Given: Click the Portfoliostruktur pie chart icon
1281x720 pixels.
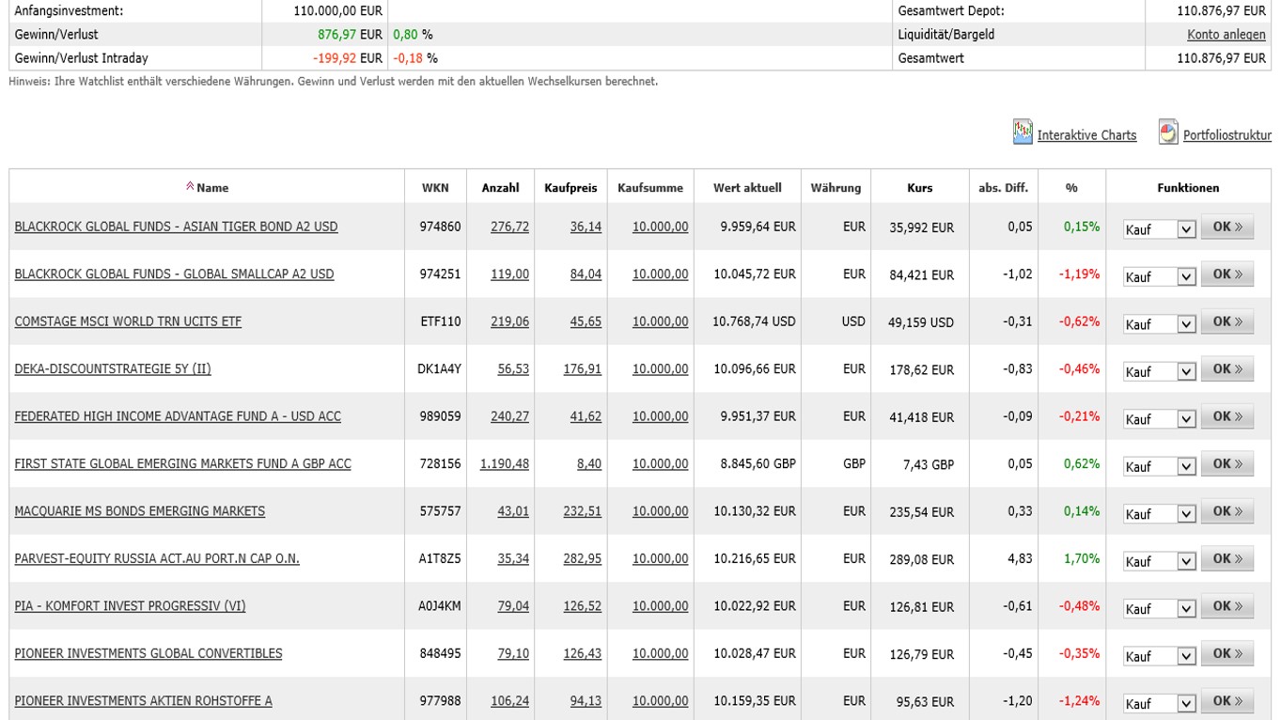Looking at the screenshot, I should click(x=1168, y=133).
